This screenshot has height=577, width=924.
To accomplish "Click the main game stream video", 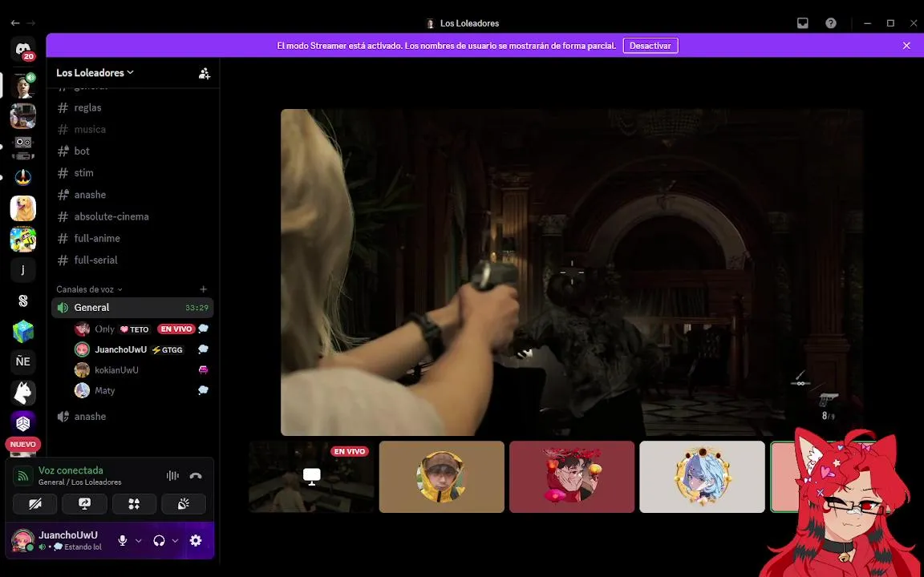I will (x=572, y=272).
